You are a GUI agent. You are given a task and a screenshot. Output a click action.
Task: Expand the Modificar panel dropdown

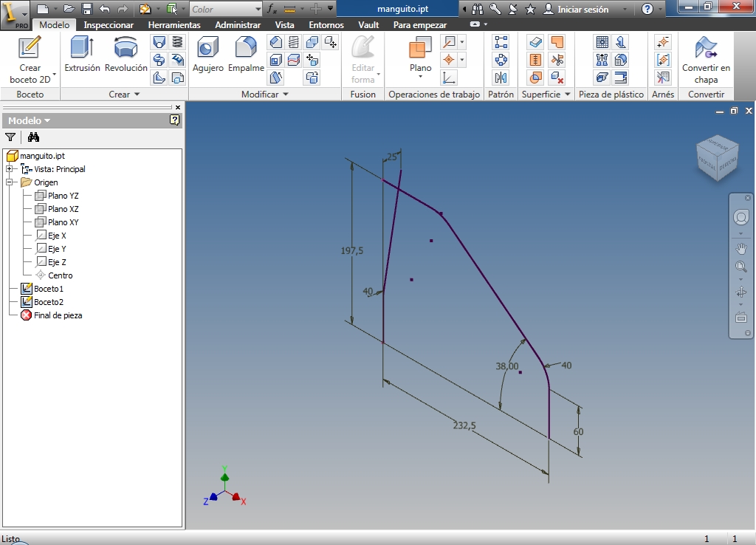click(264, 95)
